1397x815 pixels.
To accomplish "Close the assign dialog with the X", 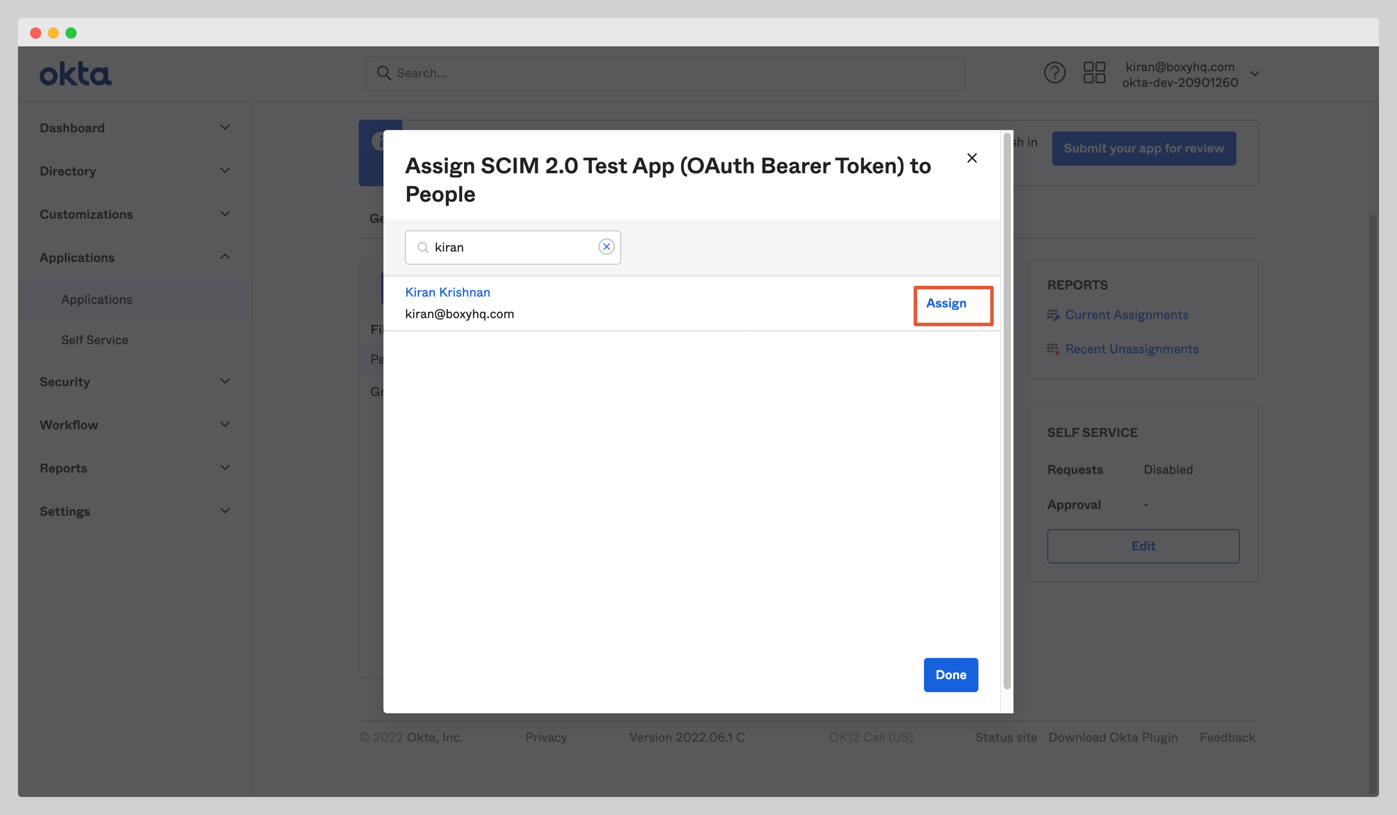I will click(x=972, y=158).
